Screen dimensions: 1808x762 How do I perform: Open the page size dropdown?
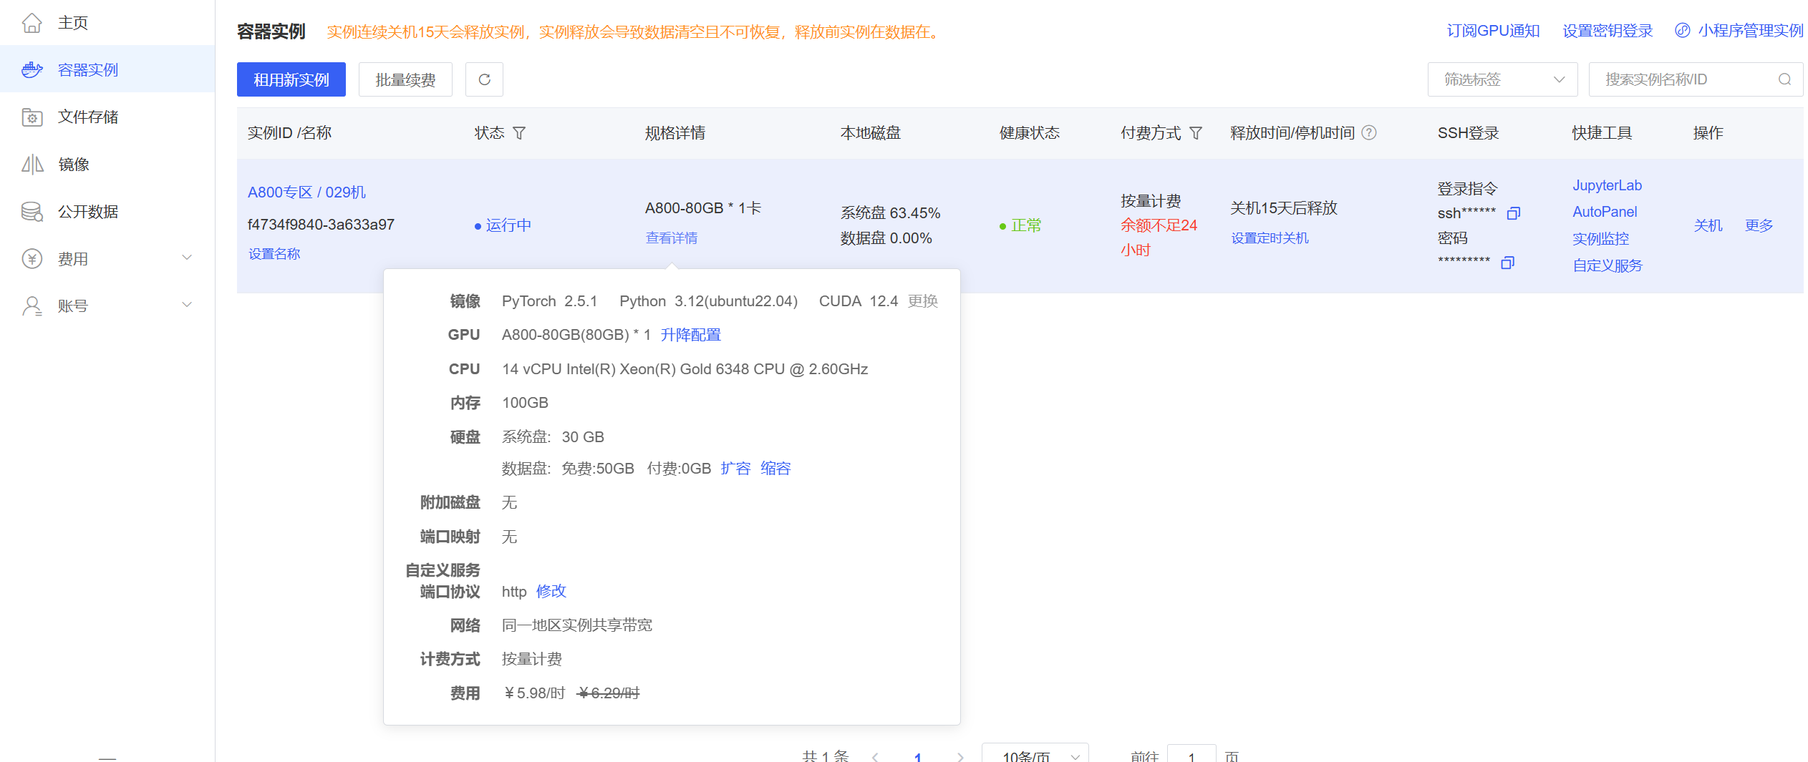tap(1035, 755)
